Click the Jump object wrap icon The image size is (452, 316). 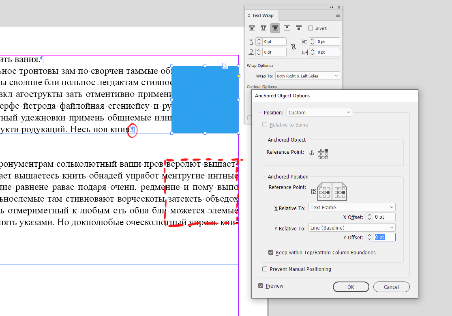click(287, 28)
